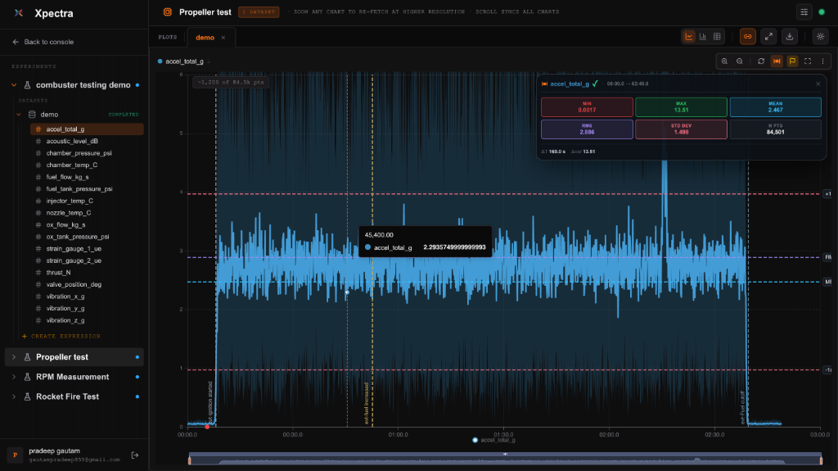The height and width of the screenshot is (471, 838).
Task: Select acoustic_level_dB channel
Action: (87, 141)
